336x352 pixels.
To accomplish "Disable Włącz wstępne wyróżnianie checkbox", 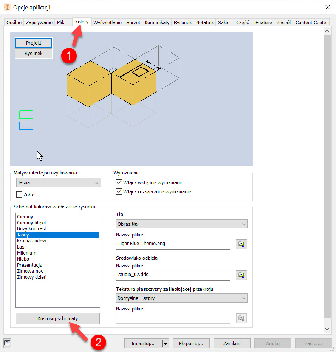I will tap(119, 183).
